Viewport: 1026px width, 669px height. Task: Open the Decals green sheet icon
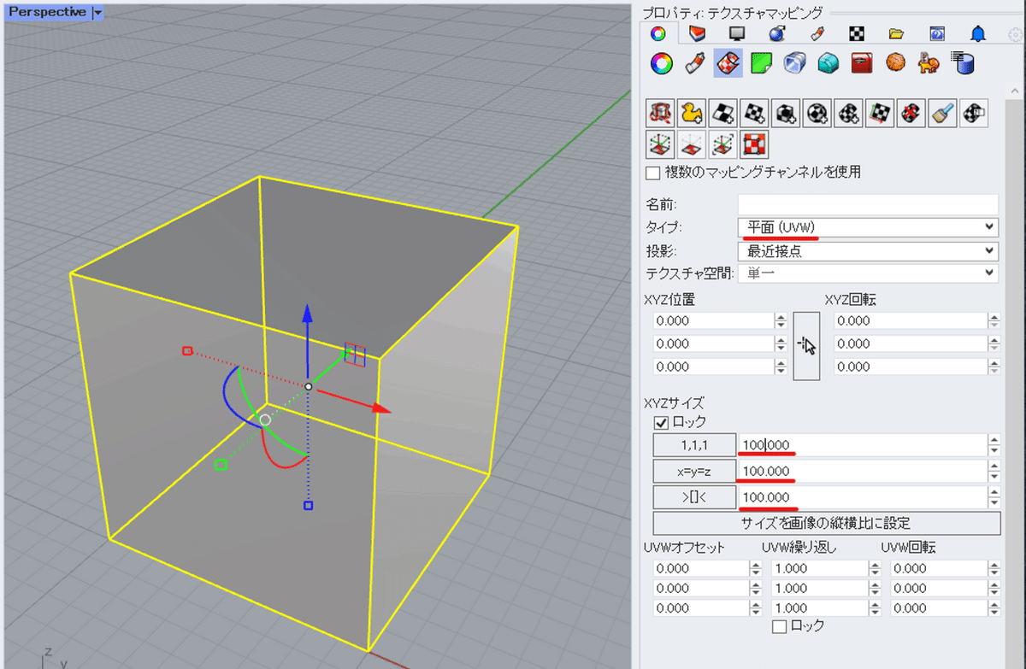click(x=761, y=62)
